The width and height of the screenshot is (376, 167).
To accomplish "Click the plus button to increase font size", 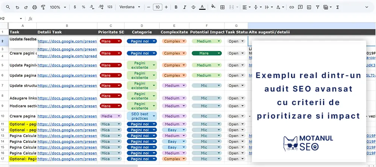I will pos(166,7).
